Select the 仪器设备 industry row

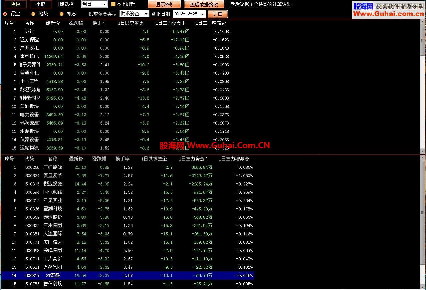pos(116,140)
